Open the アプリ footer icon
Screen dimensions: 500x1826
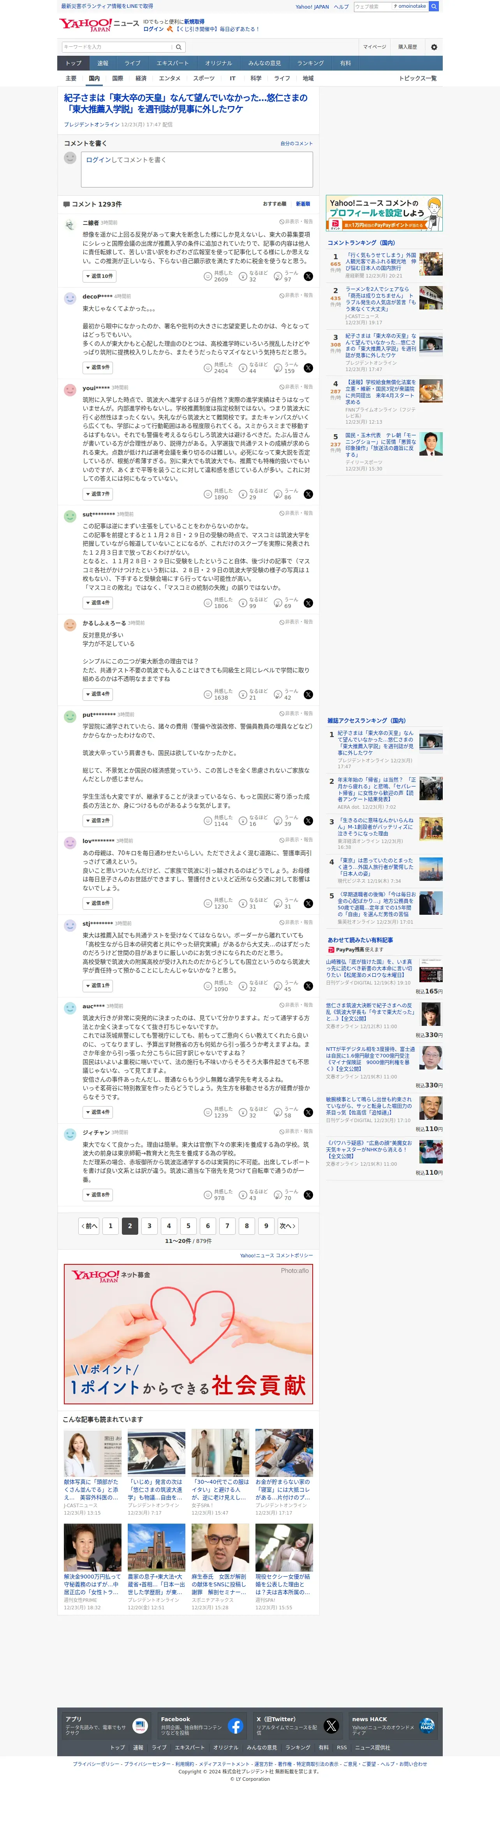[140, 1726]
